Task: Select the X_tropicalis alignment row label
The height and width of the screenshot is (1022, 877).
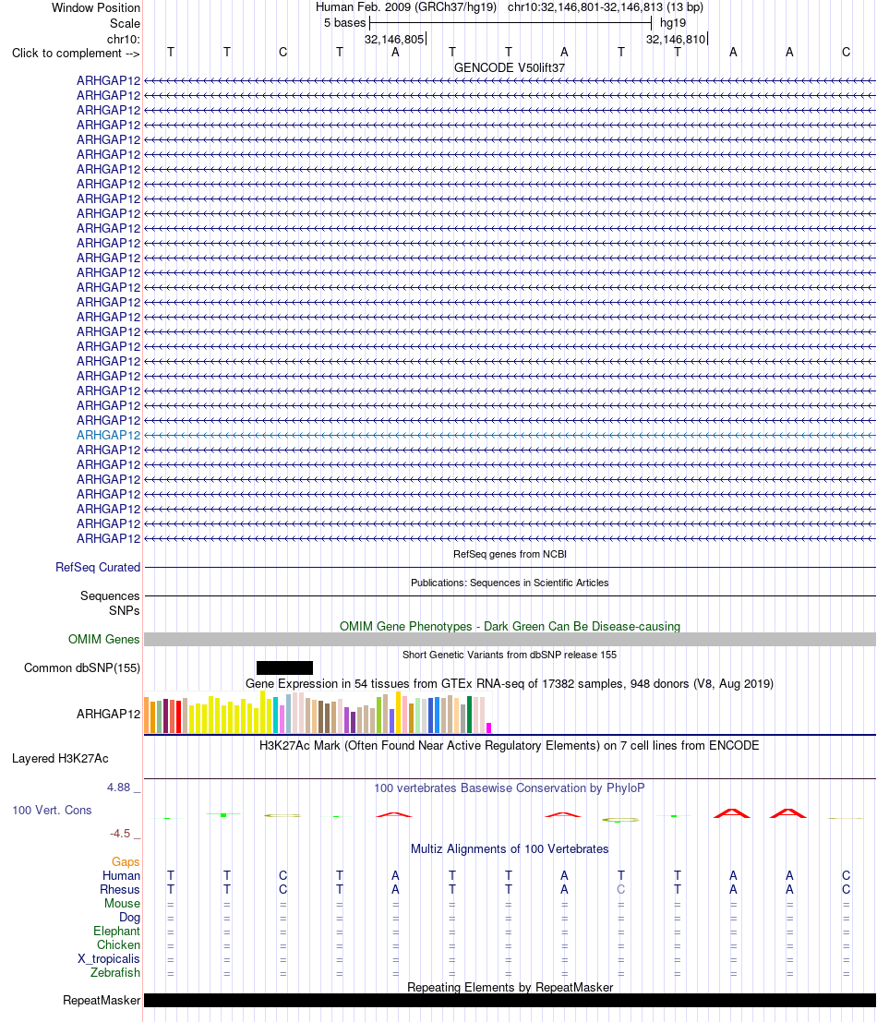Action: pos(109,959)
